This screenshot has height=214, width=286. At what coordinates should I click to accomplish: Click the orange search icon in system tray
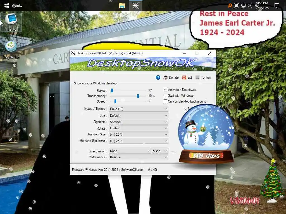(230, 6)
